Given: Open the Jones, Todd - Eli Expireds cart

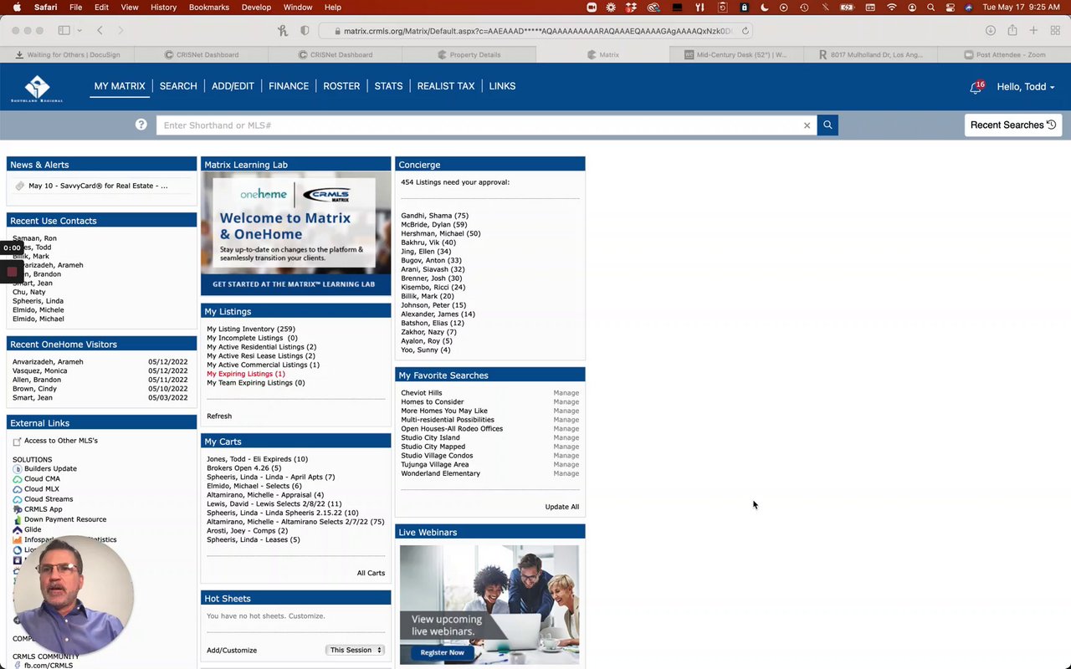Looking at the screenshot, I should [257, 459].
